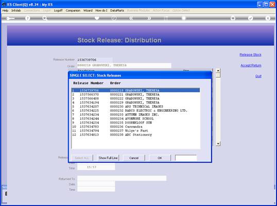
Task: Click the heart favorites toolbar icon
Action: tap(97, 18)
